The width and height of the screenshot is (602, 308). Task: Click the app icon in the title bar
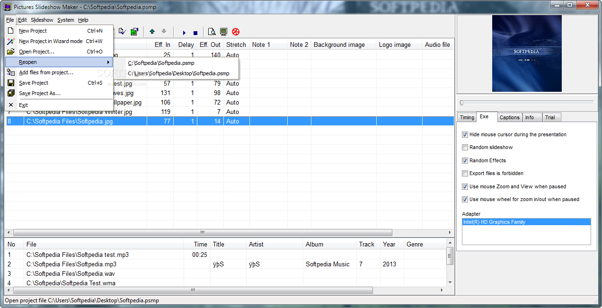click(x=8, y=7)
